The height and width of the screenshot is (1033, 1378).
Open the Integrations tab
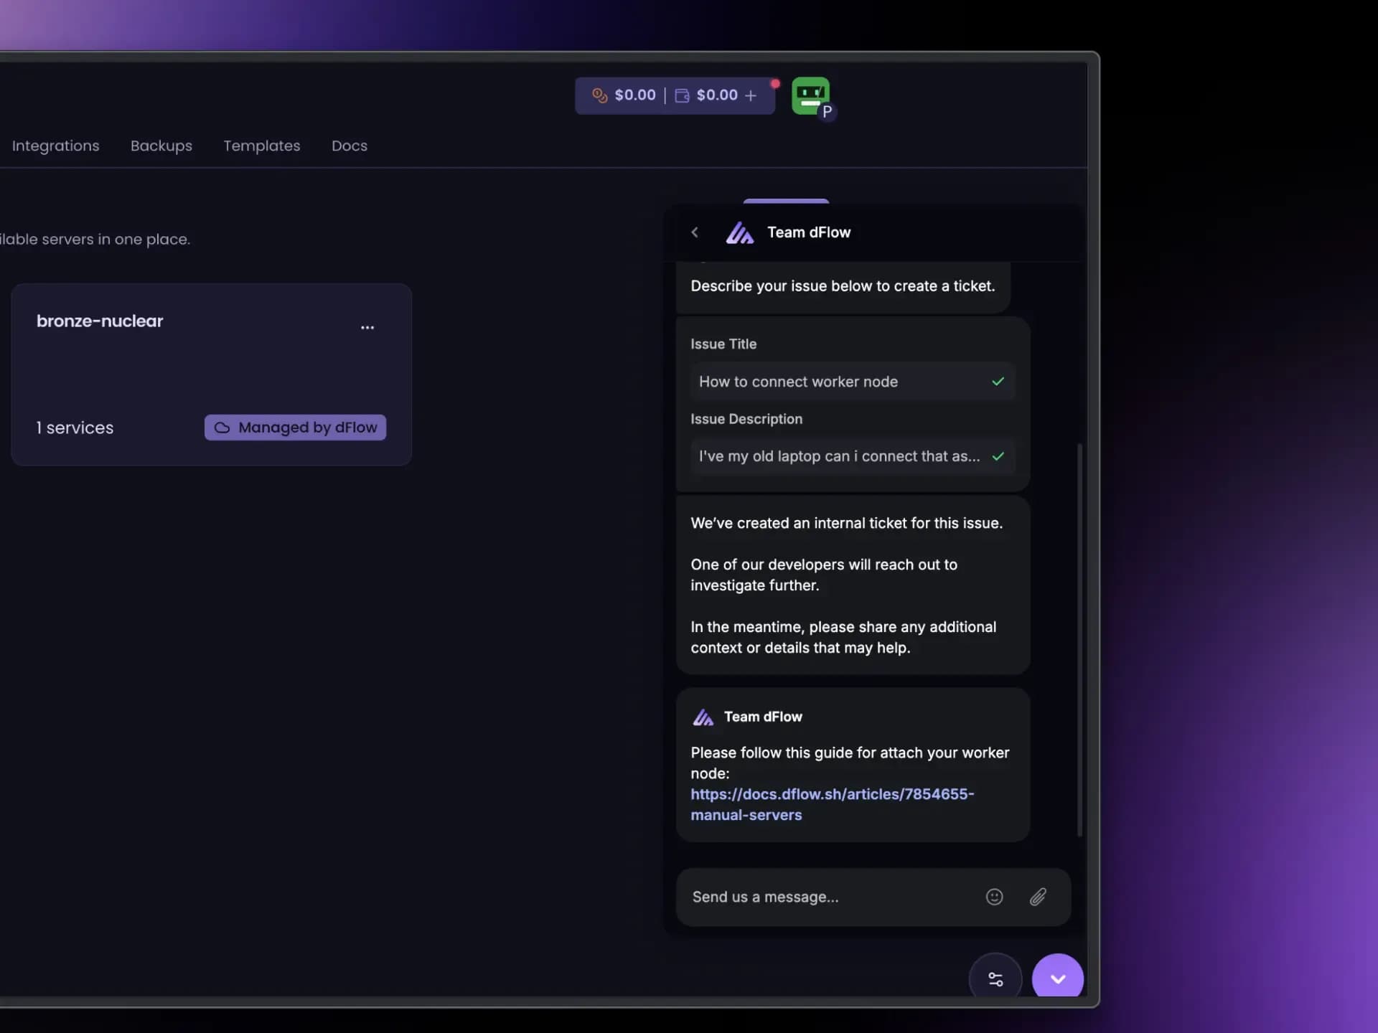[x=55, y=146]
